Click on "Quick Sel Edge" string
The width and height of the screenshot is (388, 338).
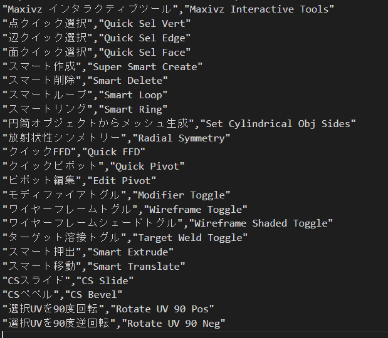pos(145,38)
